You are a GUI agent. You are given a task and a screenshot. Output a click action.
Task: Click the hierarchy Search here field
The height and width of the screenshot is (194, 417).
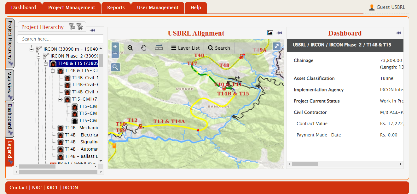[60, 39]
